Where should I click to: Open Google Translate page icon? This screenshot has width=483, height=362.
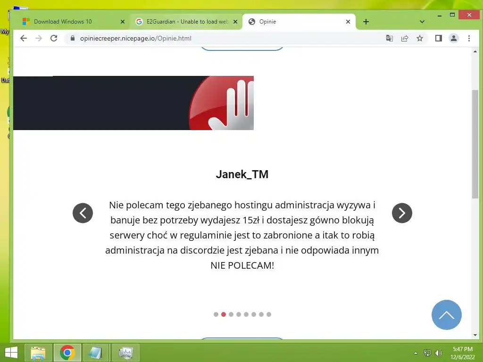tap(389, 38)
